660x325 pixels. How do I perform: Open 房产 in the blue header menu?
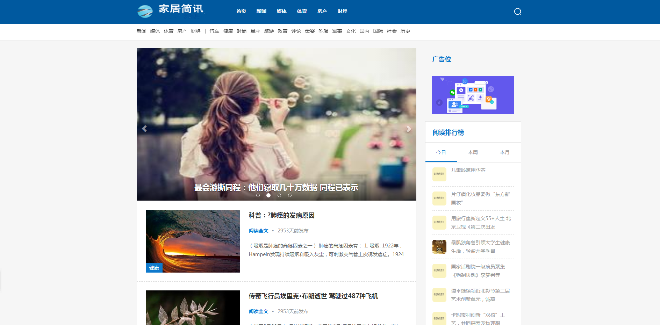[322, 11]
